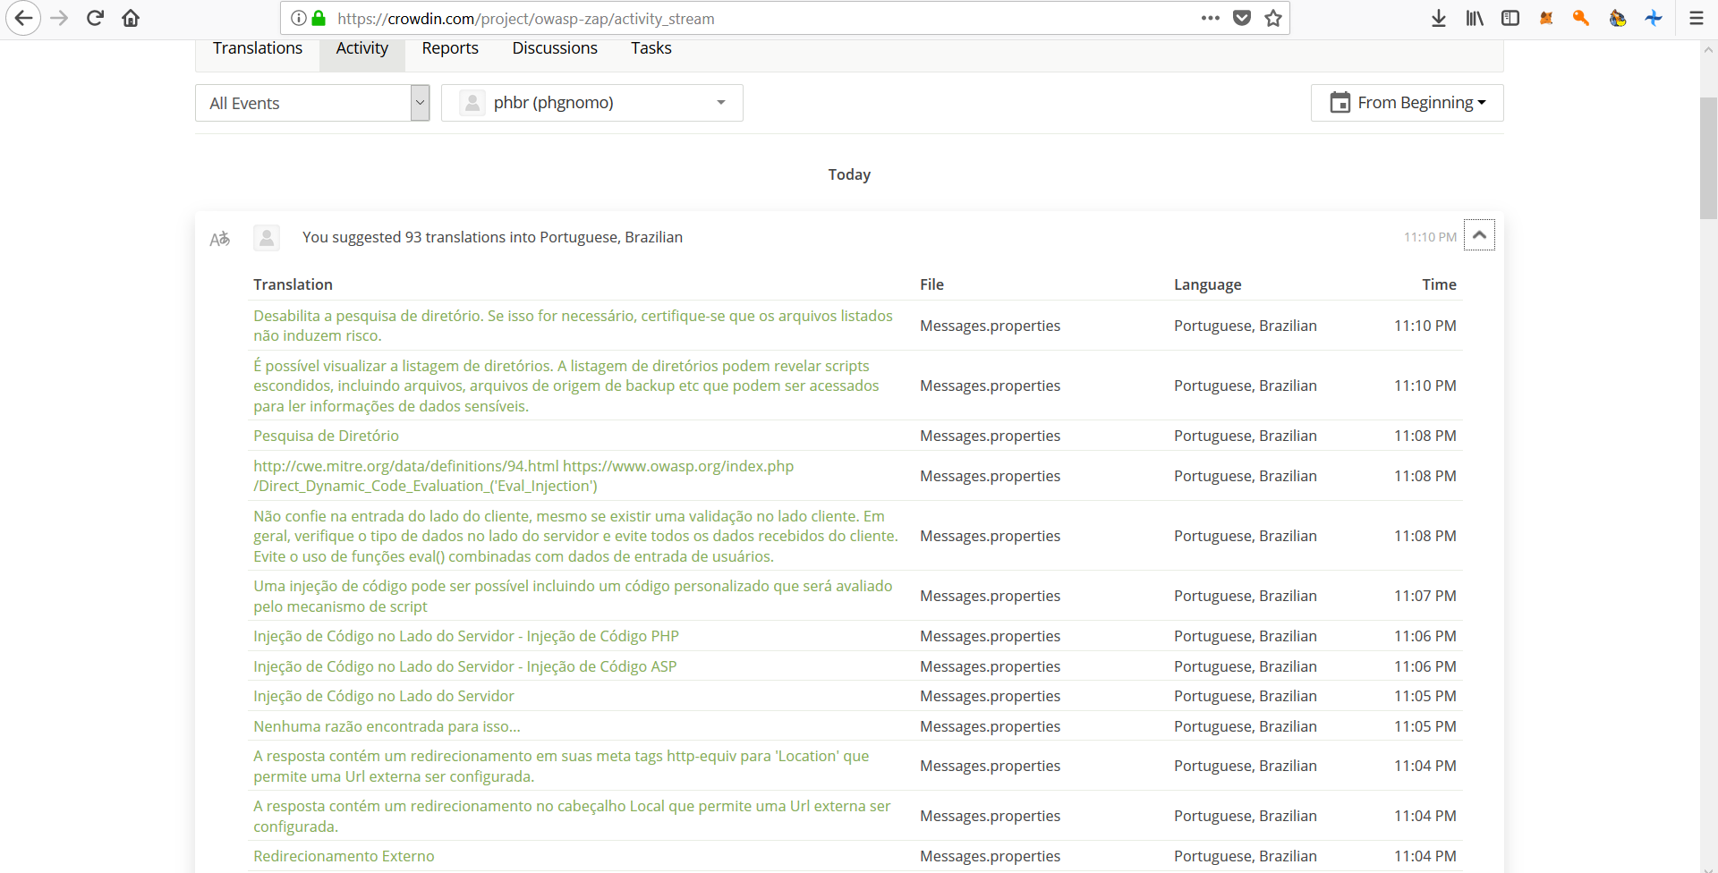The image size is (1718, 873).
Task: Reload the current page
Action: (x=95, y=18)
